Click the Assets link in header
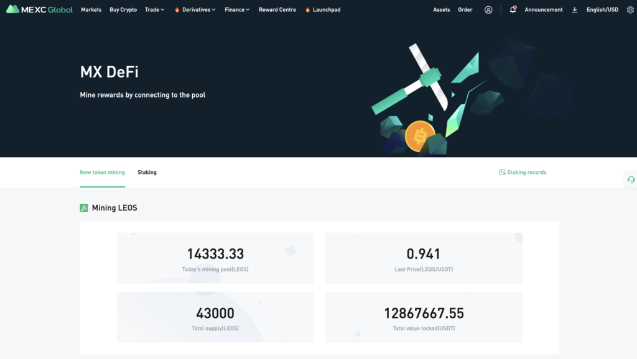 [442, 10]
